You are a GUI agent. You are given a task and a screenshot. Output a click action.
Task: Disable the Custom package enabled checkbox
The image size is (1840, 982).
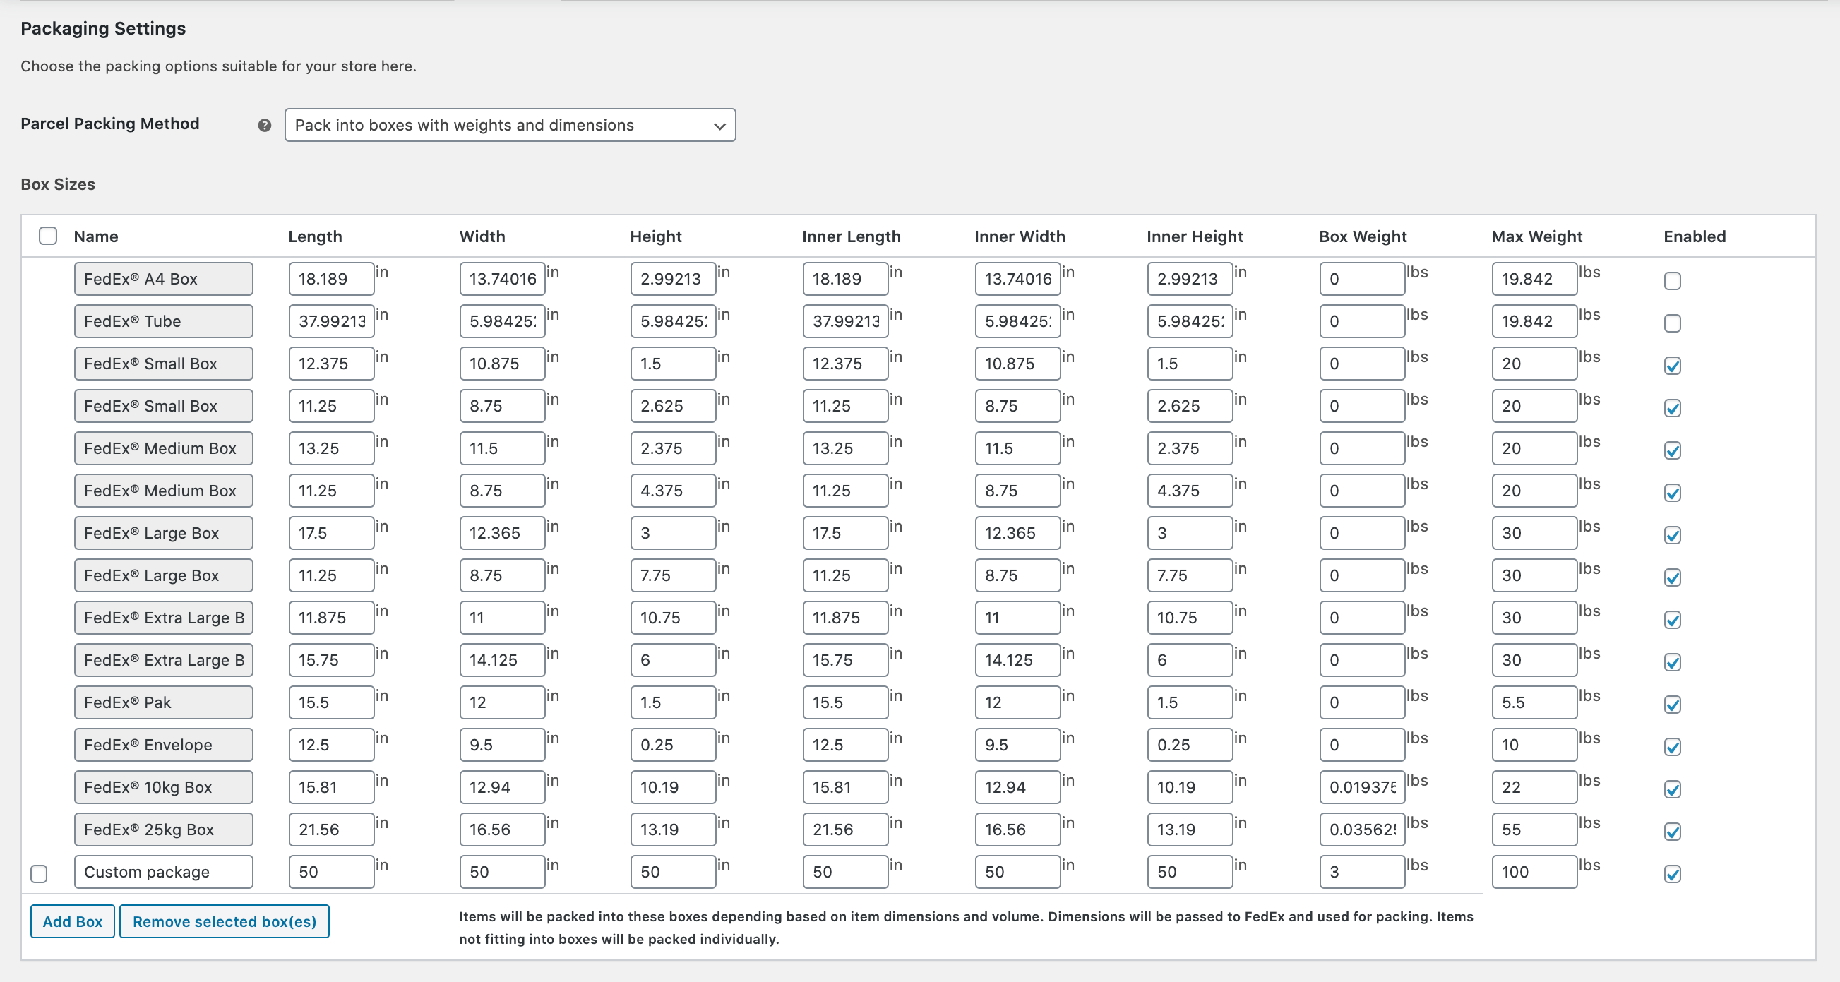(1671, 873)
